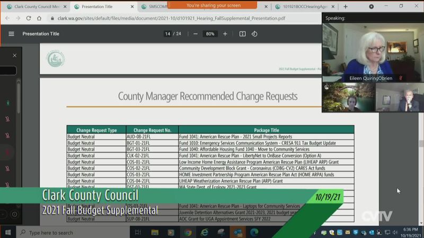424x238 pixels.
Task: Open Chrome from the Windows taskbar
Action: pyautogui.click(x=188, y=232)
